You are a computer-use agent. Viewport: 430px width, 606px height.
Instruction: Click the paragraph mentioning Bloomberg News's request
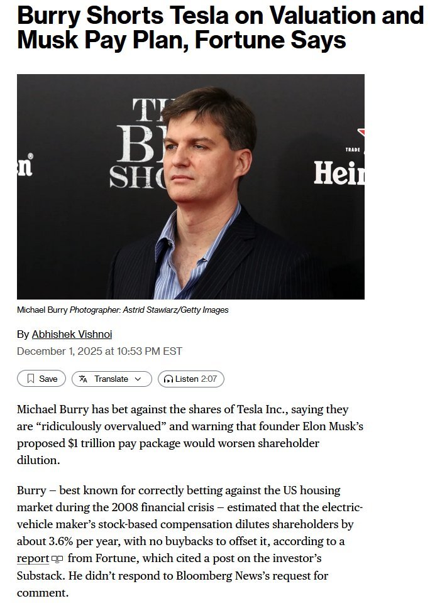pyautogui.click(x=190, y=541)
